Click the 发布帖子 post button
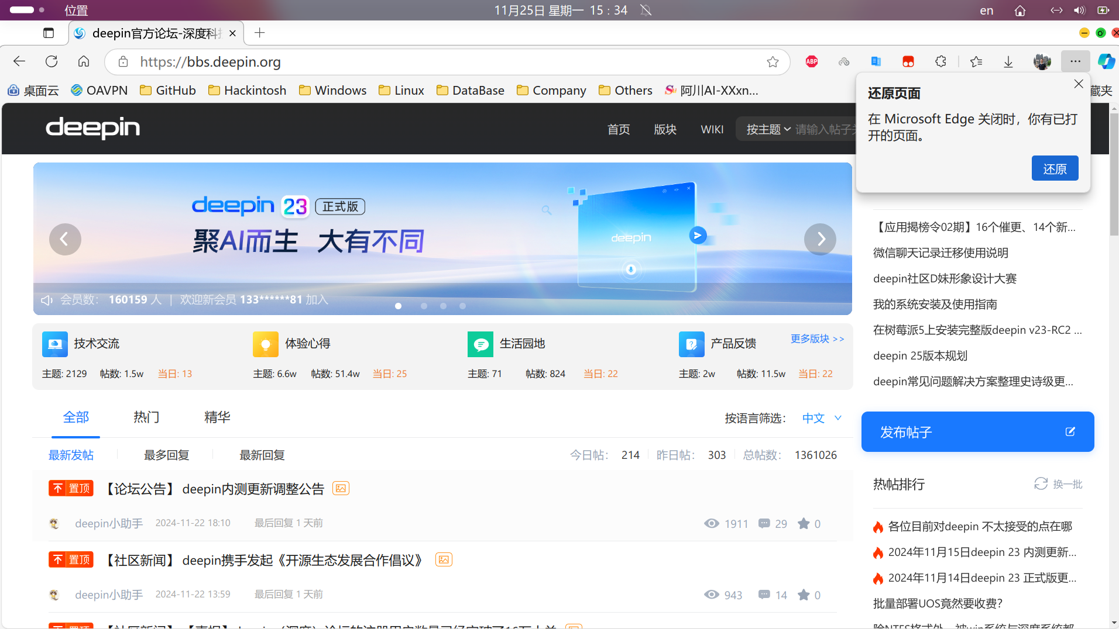 click(977, 431)
